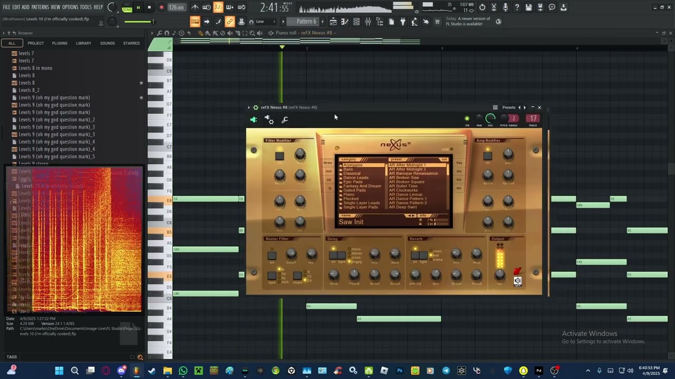
Task: Toggle the Reverb on button
Action: [x=416, y=255]
